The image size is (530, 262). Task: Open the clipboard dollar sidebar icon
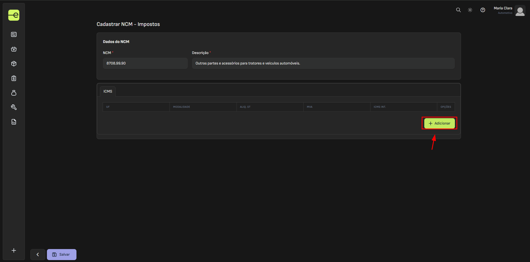(14, 78)
